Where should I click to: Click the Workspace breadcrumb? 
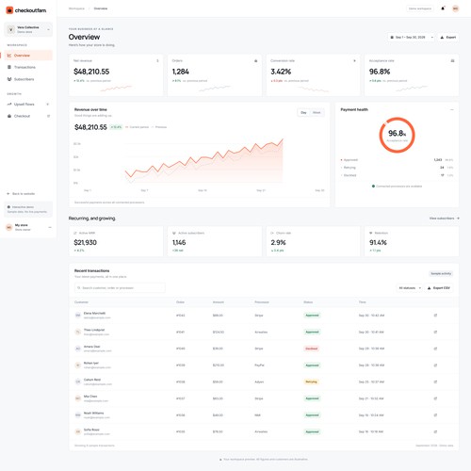click(x=76, y=8)
